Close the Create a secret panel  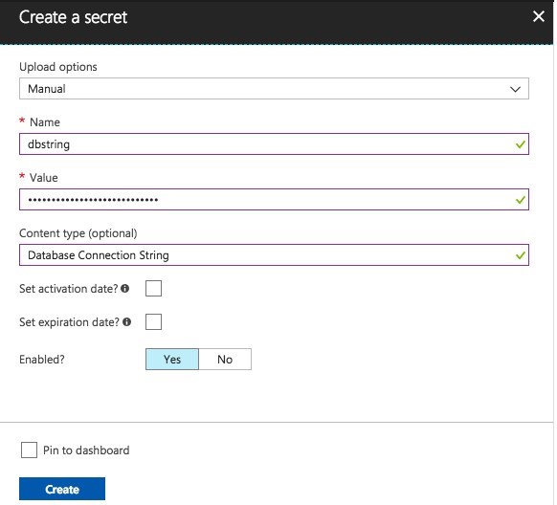coord(539,16)
